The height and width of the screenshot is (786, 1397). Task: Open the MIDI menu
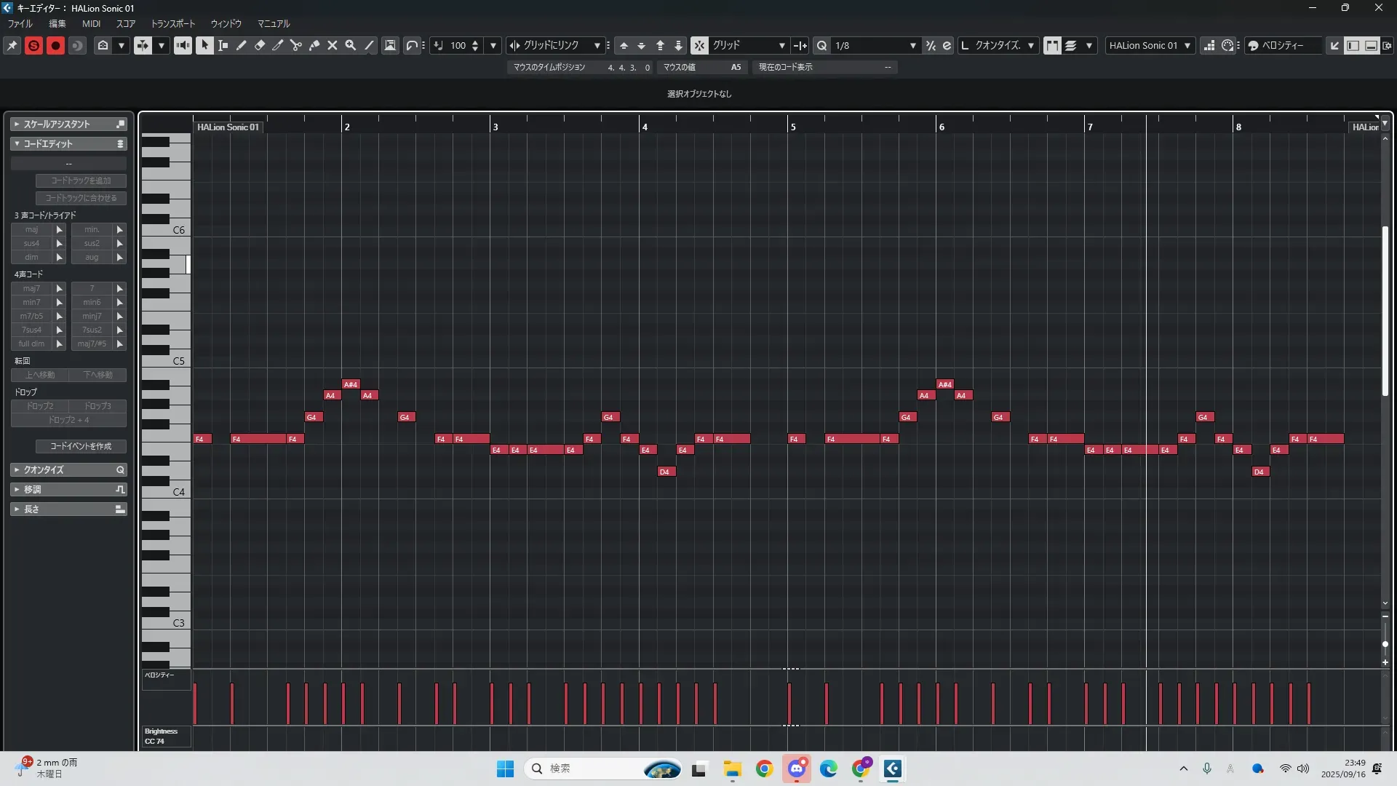coord(91,23)
